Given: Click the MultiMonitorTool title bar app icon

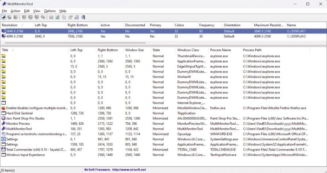Looking at the screenshot, I should [4, 4].
